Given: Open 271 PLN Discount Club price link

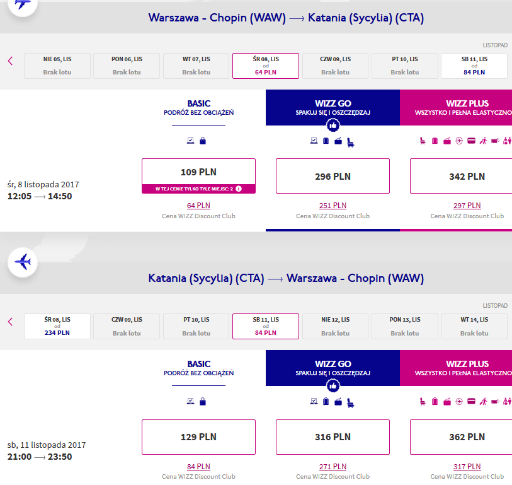Looking at the screenshot, I should click(333, 466).
